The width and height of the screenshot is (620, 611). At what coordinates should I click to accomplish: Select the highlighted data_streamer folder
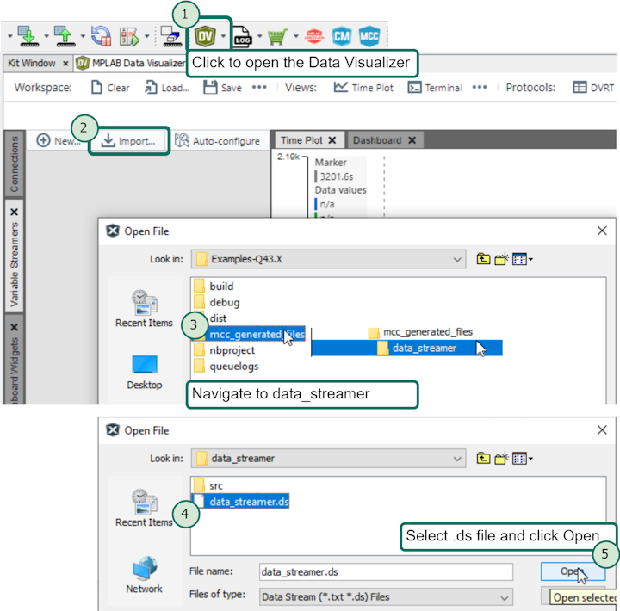point(406,348)
